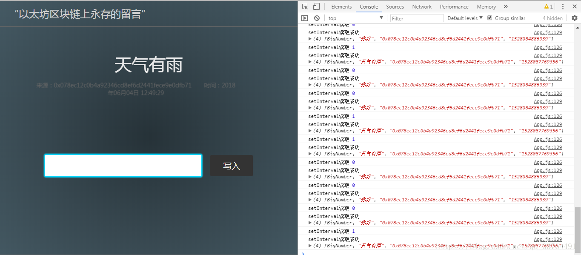Switch to the Elements tab
This screenshot has width=581, height=255.
[x=341, y=7]
